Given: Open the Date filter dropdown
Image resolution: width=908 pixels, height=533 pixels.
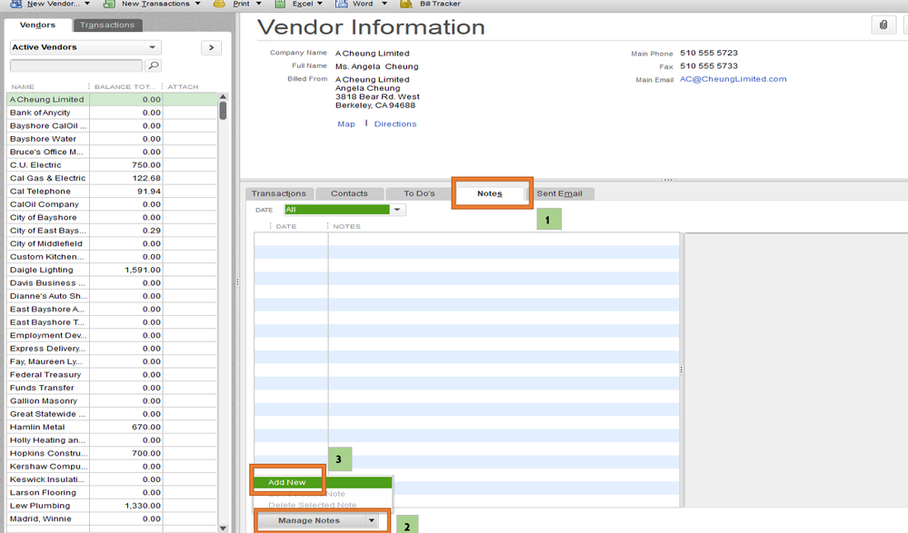Looking at the screenshot, I should click(x=397, y=210).
